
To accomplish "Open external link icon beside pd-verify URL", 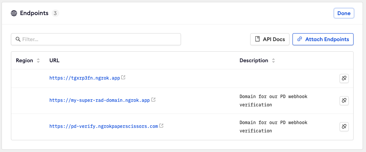I will click(x=161, y=126).
